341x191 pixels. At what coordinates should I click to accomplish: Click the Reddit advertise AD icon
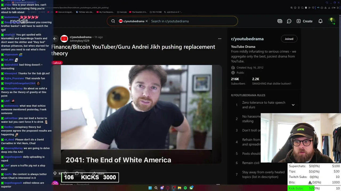[x=280, y=21]
